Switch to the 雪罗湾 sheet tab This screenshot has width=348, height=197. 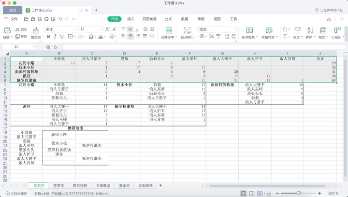pyautogui.click(x=58, y=185)
